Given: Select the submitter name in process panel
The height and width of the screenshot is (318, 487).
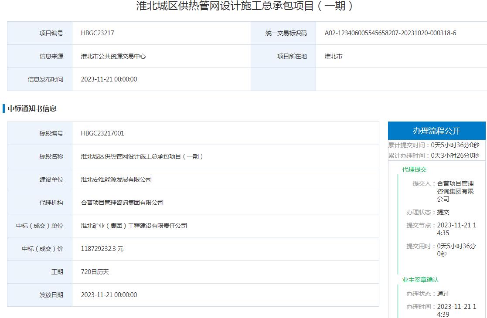Looking at the screenshot, I should (455, 191).
